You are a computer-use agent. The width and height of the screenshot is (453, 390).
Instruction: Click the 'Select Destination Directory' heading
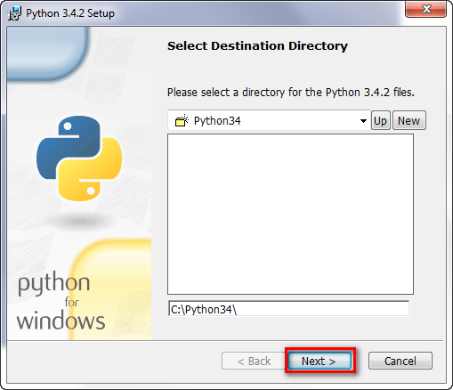click(257, 46)
